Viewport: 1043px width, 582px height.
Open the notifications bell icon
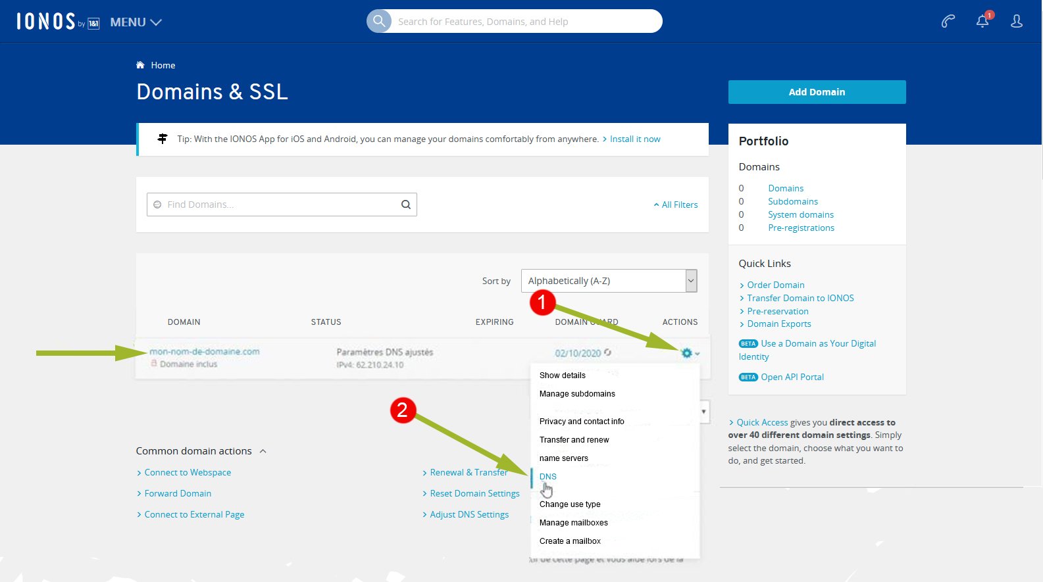(982, 22)
